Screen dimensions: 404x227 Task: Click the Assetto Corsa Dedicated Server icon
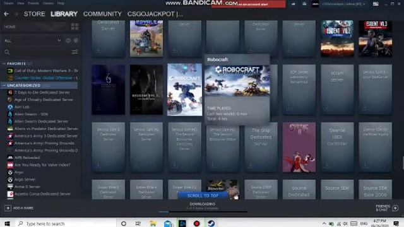10,194
